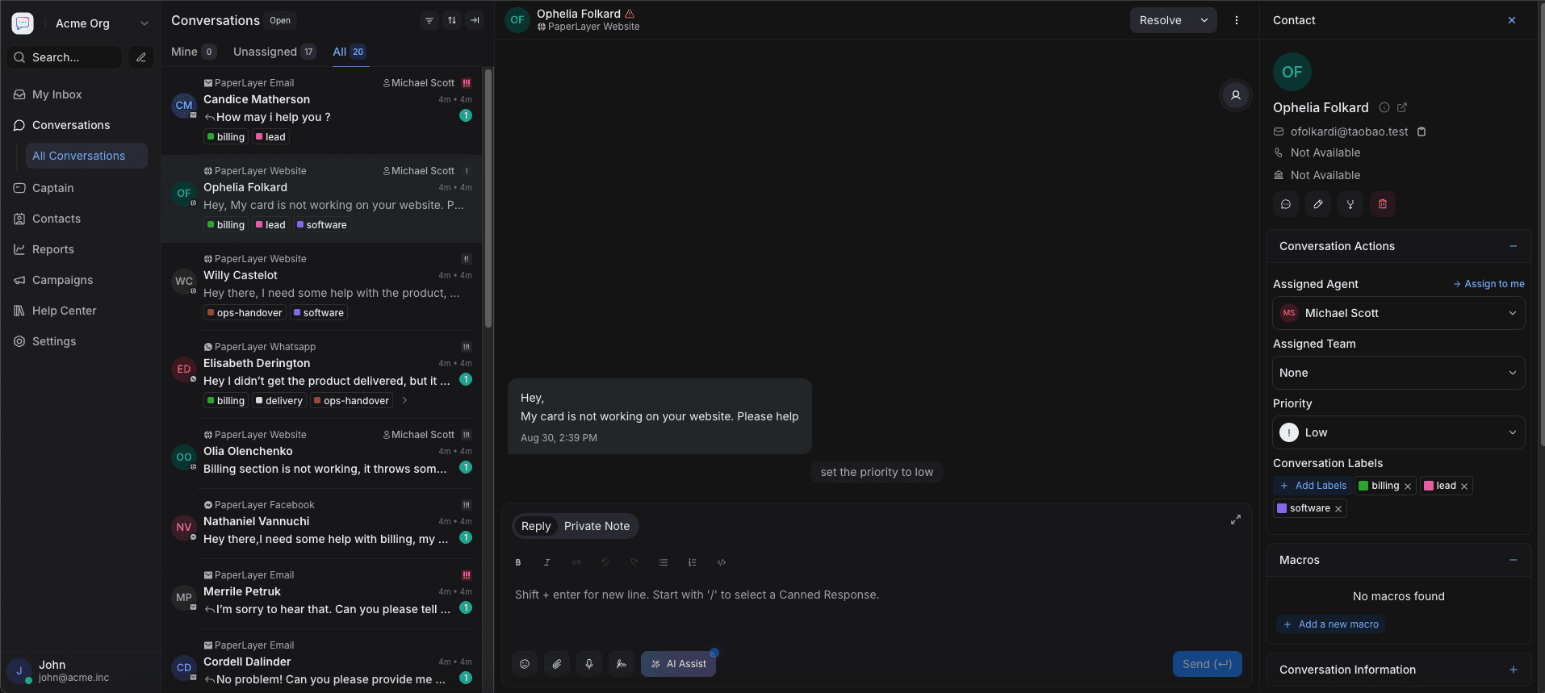Open Help Center in the sidebar
Image resolution: width=1545 pixels, height=693 pixels.
tap(81, 311)
